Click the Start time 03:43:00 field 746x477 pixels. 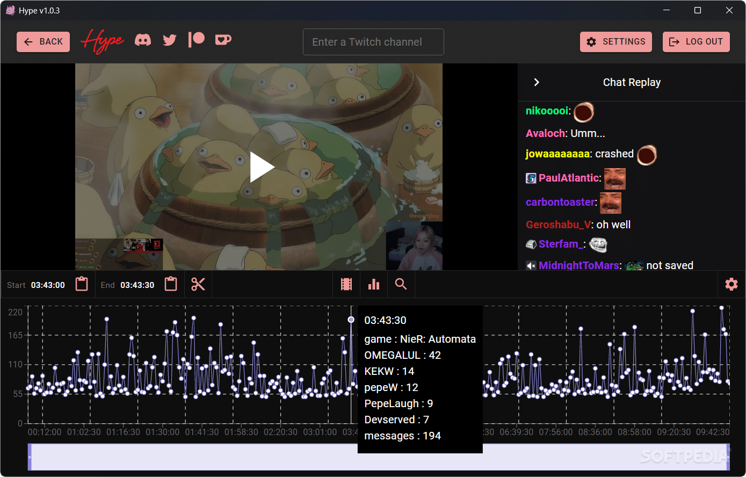point(48,285)
